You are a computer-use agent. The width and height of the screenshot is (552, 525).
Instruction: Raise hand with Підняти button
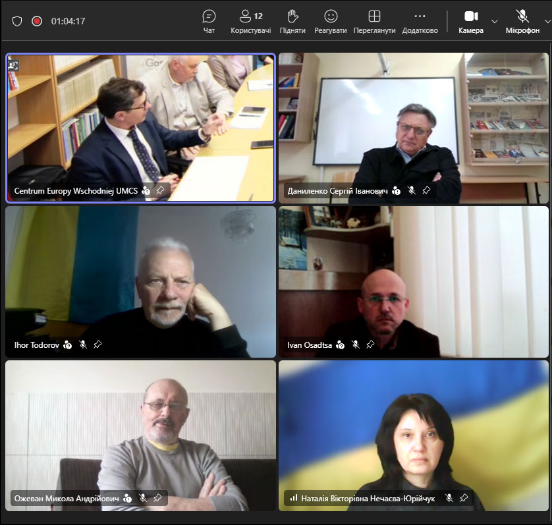pos(292,22)
